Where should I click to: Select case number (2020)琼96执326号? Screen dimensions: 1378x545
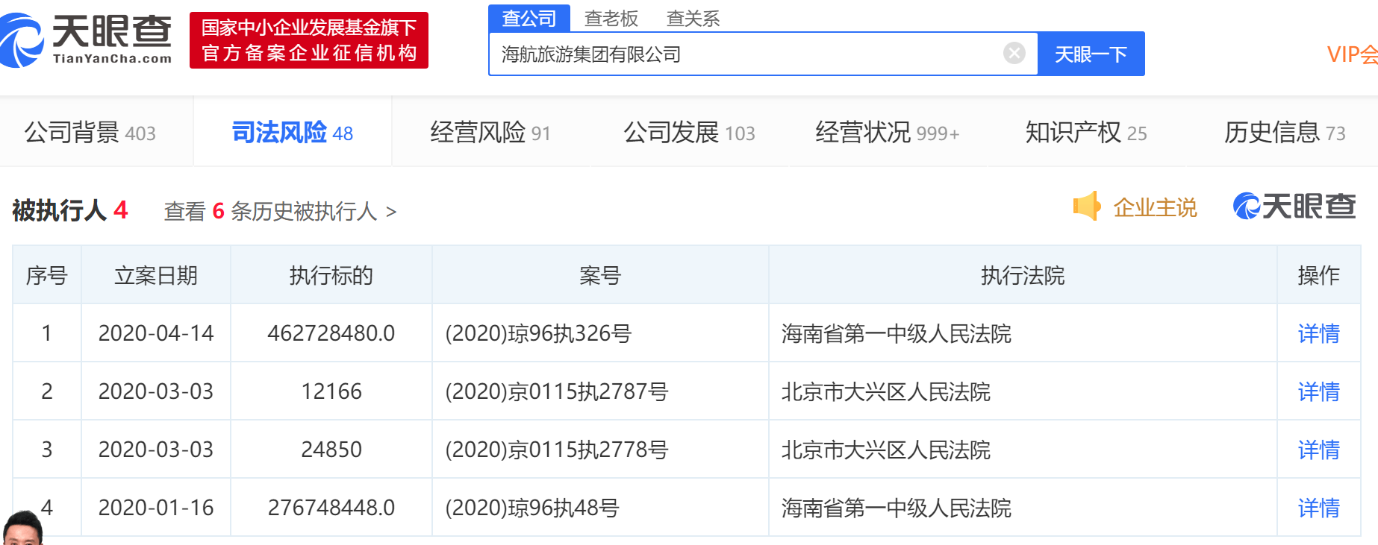click(x=538, y=333)
